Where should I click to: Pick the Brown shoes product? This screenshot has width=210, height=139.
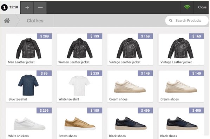click(79, 123)
